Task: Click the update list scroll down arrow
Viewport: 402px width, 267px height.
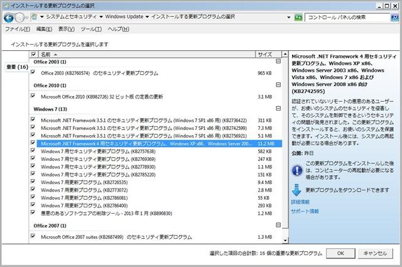Action: click(285, 241)
